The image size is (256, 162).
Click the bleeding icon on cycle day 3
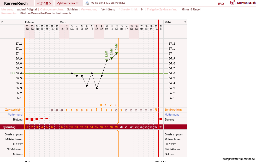pos(37,119)
